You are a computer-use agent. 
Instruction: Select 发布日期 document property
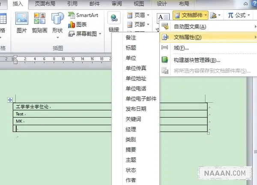135,109
